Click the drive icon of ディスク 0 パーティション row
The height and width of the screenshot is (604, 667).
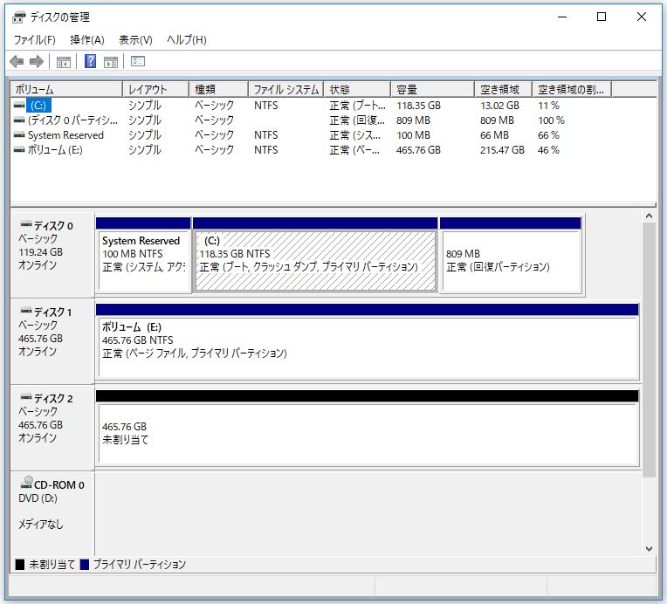coord(19,120)
